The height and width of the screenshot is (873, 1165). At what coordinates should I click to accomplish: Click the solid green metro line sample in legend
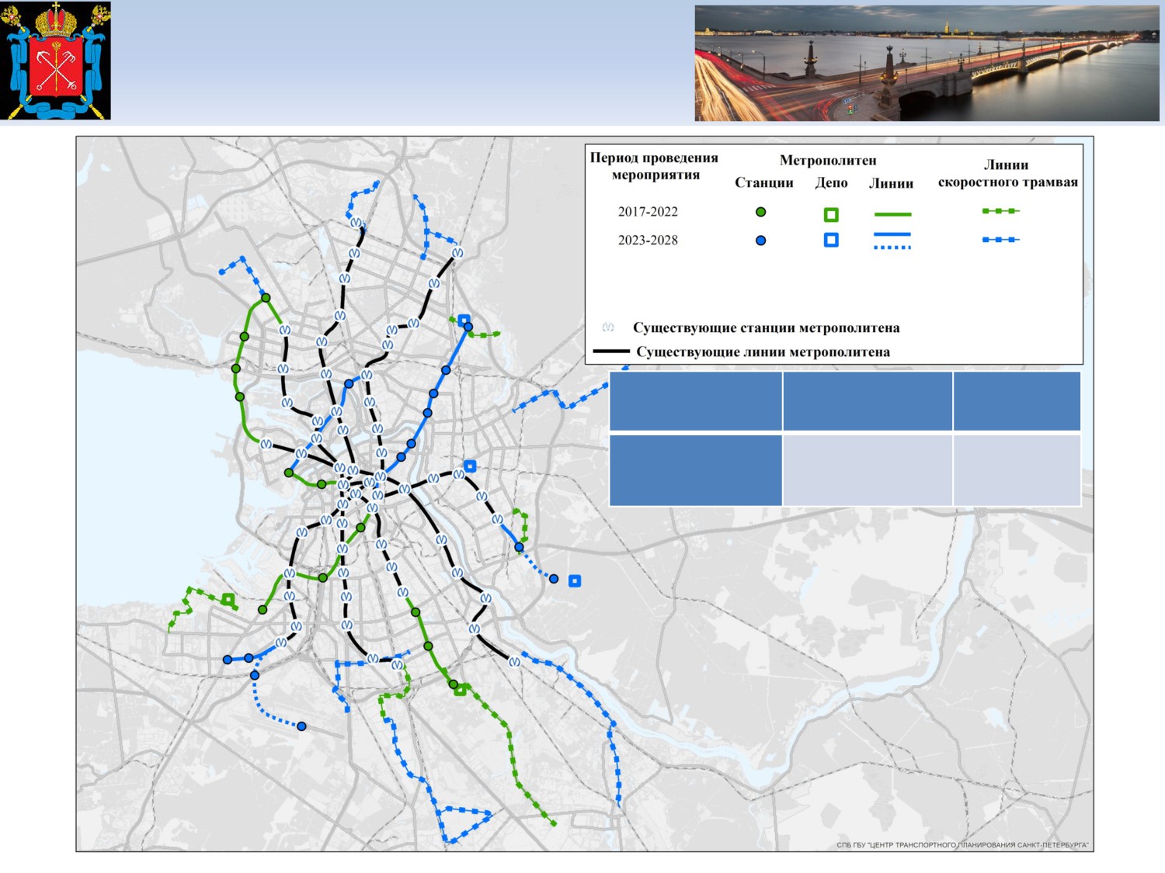tap(892, 213)
